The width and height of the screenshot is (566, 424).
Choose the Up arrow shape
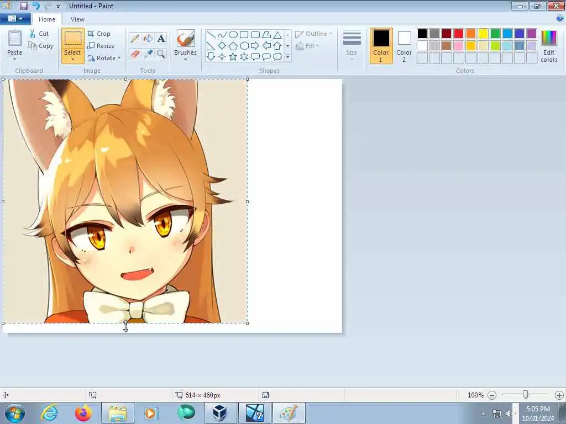click(x=277, y=46)
